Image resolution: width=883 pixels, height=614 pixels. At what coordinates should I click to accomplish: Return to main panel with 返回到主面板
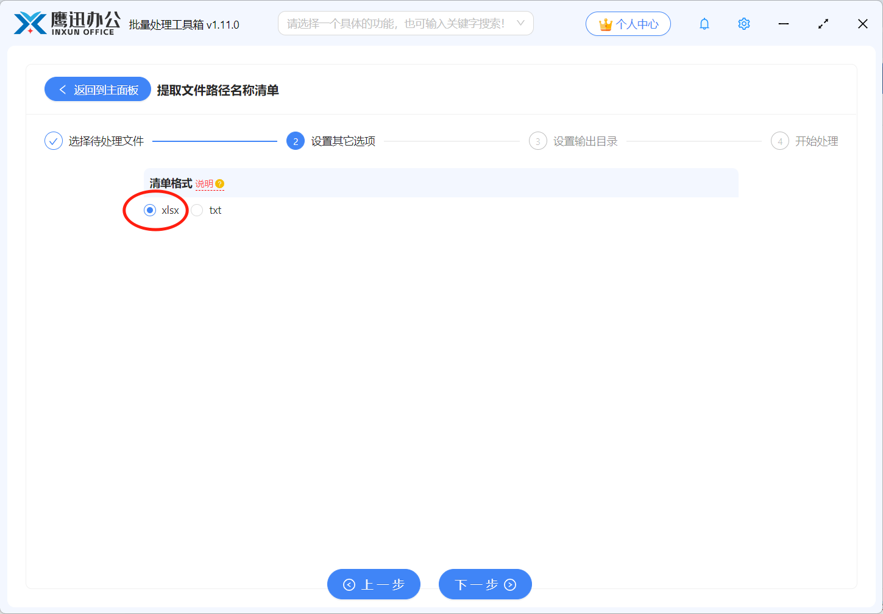point(98,90)
